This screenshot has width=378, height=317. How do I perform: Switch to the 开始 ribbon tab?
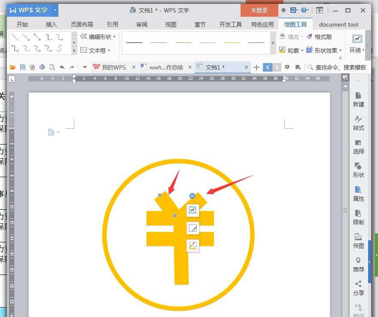(22, 24)
